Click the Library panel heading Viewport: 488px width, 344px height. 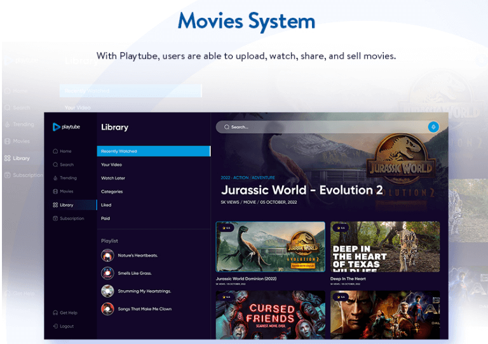click(114, 127)
